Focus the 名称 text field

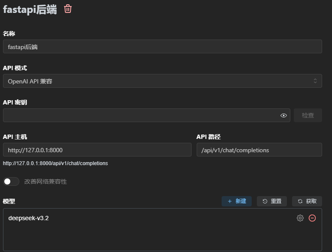click(x=162, y=46)
